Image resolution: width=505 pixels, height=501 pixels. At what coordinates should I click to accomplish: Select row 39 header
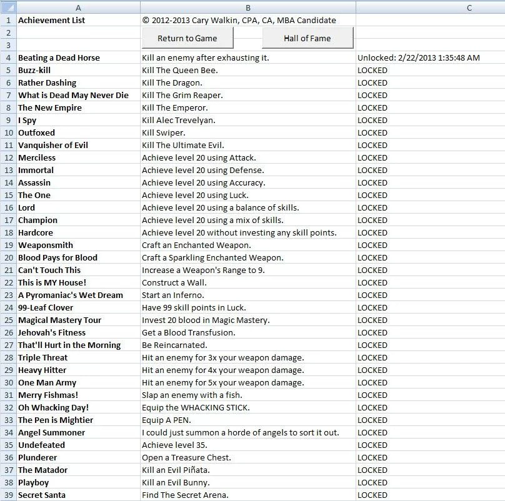(8, 495)
